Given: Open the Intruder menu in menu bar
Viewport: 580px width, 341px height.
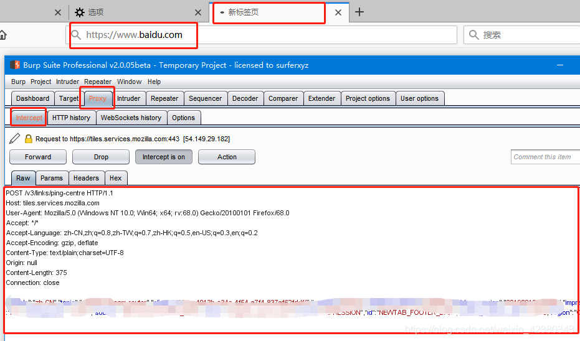Looking at the screenshot, I should [67, 82].
